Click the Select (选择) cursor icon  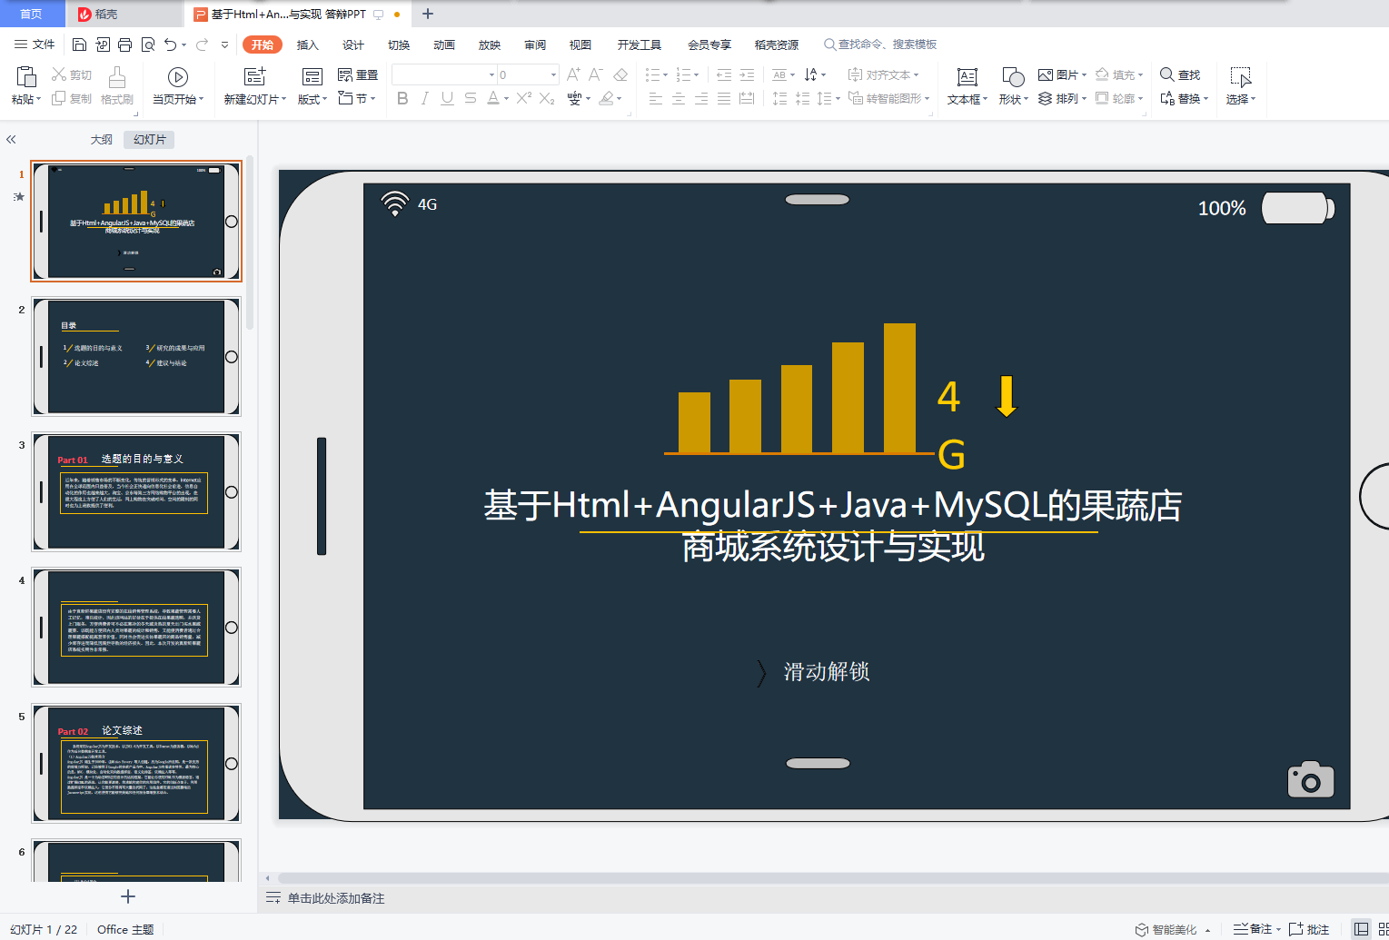(x=1240, y=77)
